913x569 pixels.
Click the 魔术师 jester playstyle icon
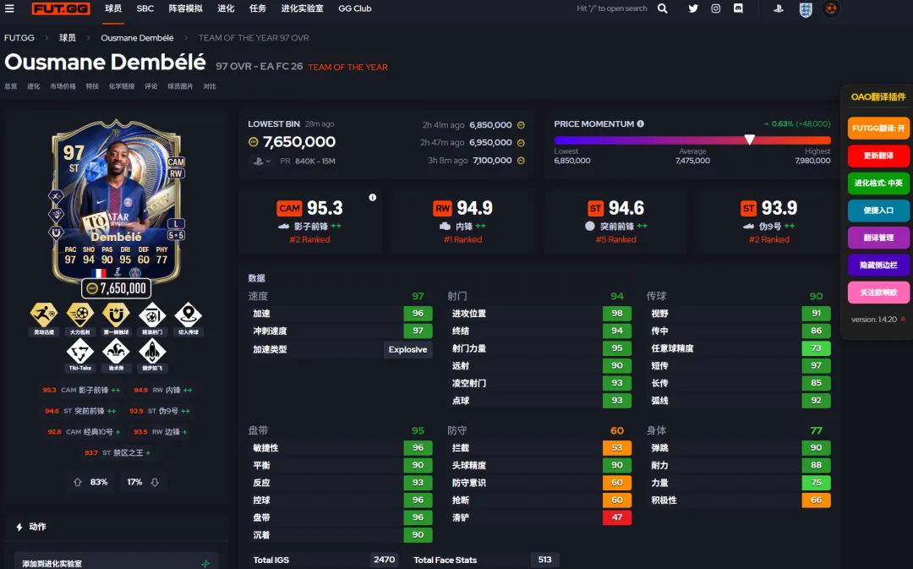116,351
